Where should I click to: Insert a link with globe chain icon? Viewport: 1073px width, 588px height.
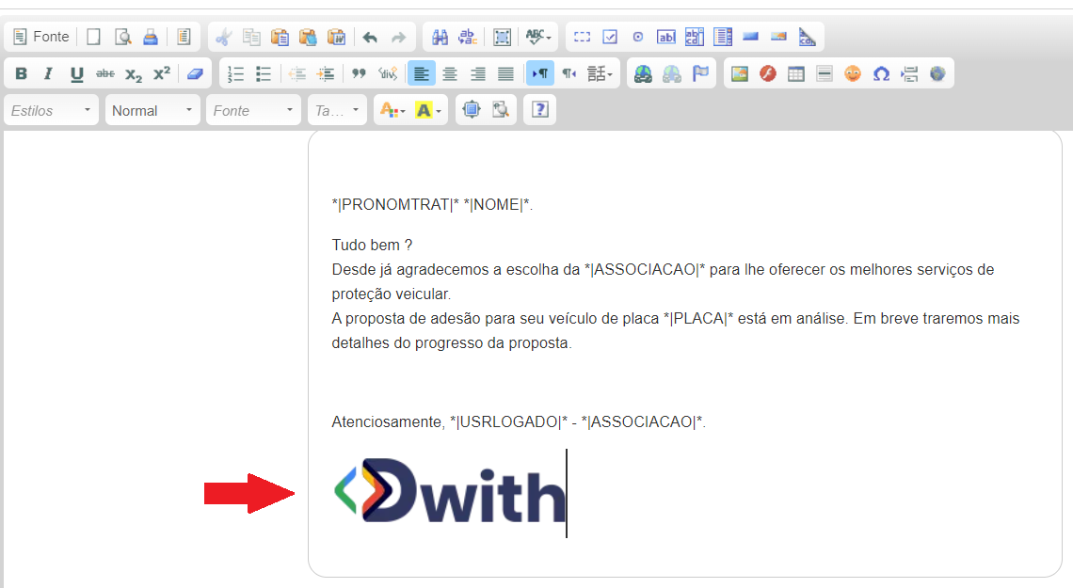click(x=643, y=73)
